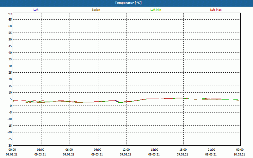The height and width of the screenshot is (158, 253).
Task: Click the 09.03.21 date under 21:00
Action: (x=211, y=155)
